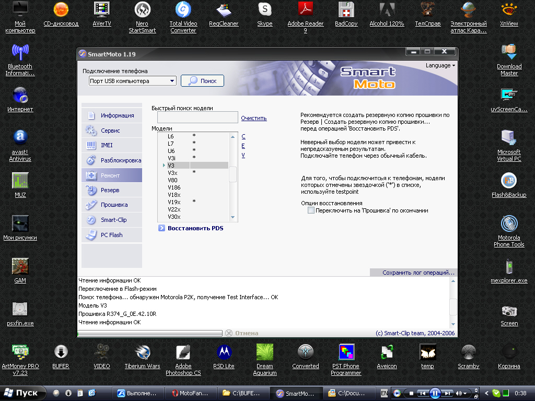Viewport: 535px width, 401px height.
Task: Click the Поиск search button
Action: 202,81
